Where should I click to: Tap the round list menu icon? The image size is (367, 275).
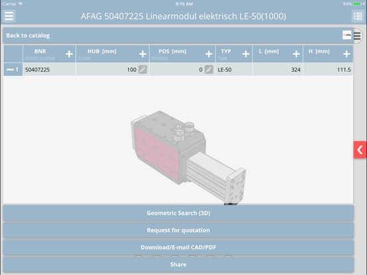pyautogui.click(x=358, y=36)
